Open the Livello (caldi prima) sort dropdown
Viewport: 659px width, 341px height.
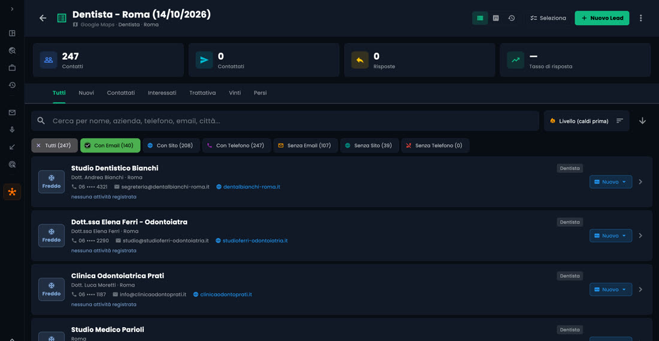click(587, 121)
